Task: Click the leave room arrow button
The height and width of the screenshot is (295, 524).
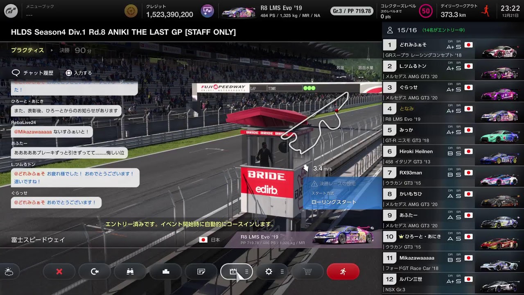Action: coord(95,271)
